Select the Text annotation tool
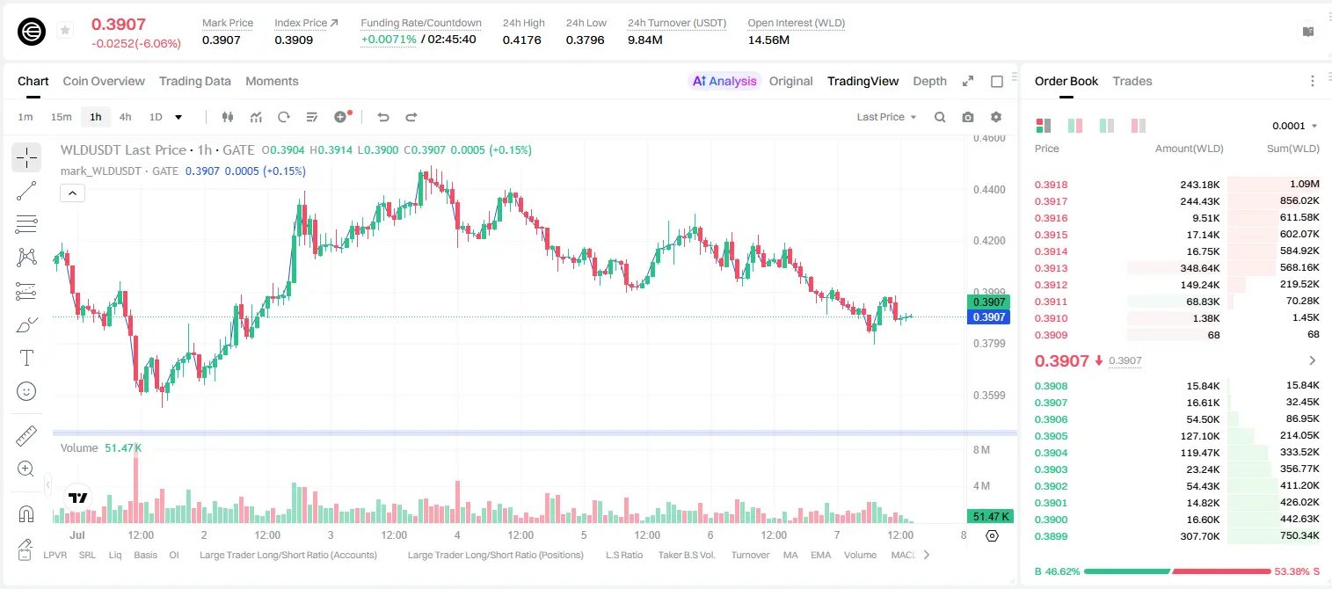This screenshot has height=589, width=1332. (x=26, y=358)
